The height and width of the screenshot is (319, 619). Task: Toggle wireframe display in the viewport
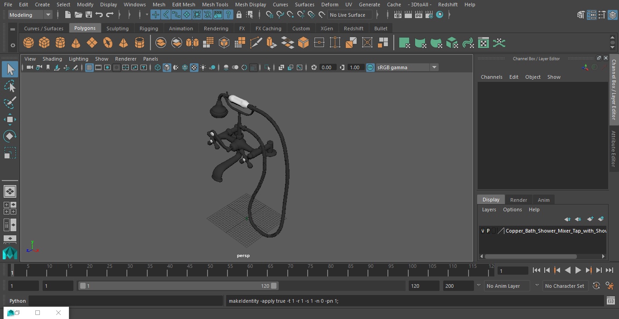158,67
